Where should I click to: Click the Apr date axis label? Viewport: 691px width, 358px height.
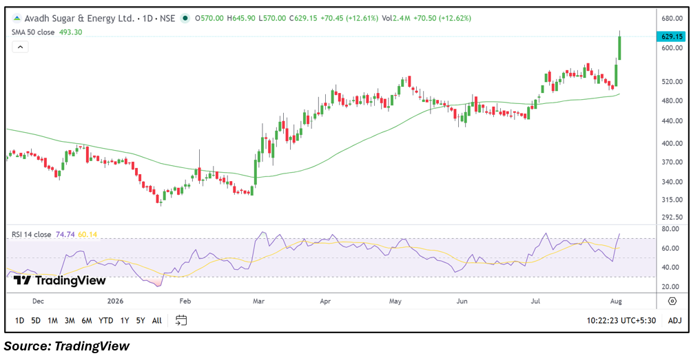click(x=324, y=301)
